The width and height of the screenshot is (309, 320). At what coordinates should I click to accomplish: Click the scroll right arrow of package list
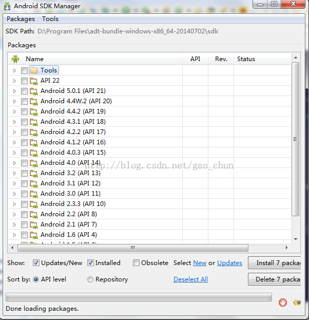(x=286, y=248)
